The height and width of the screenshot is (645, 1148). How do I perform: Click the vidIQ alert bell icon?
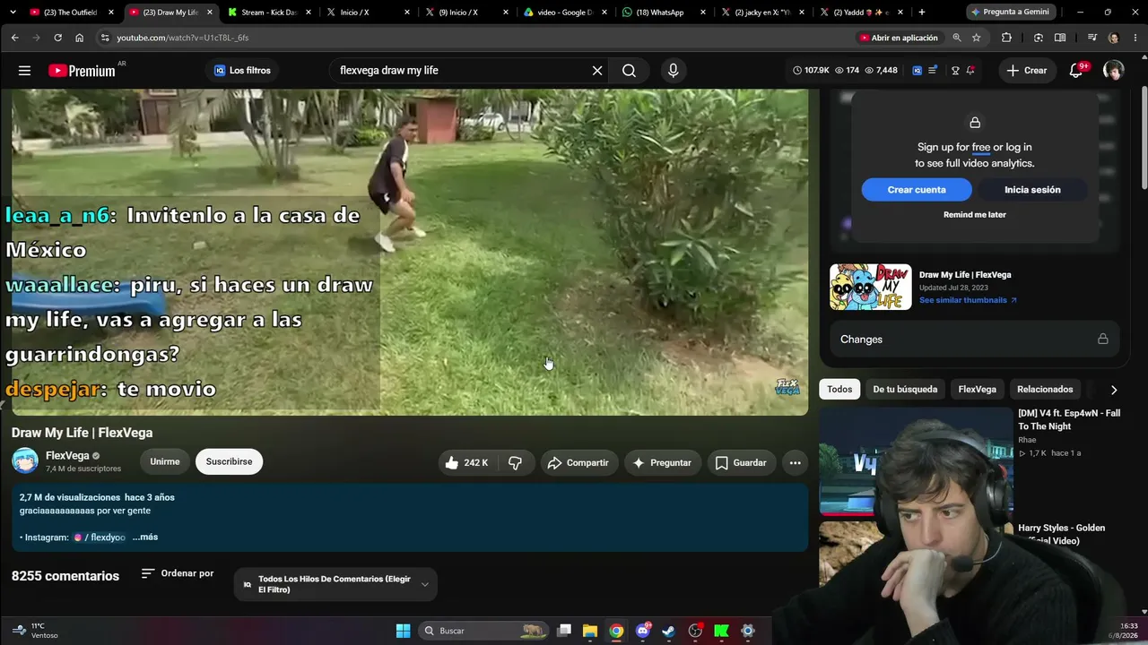pos(970,71)
